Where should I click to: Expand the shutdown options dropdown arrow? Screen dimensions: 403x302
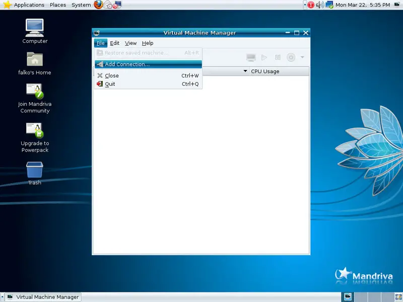302,57
